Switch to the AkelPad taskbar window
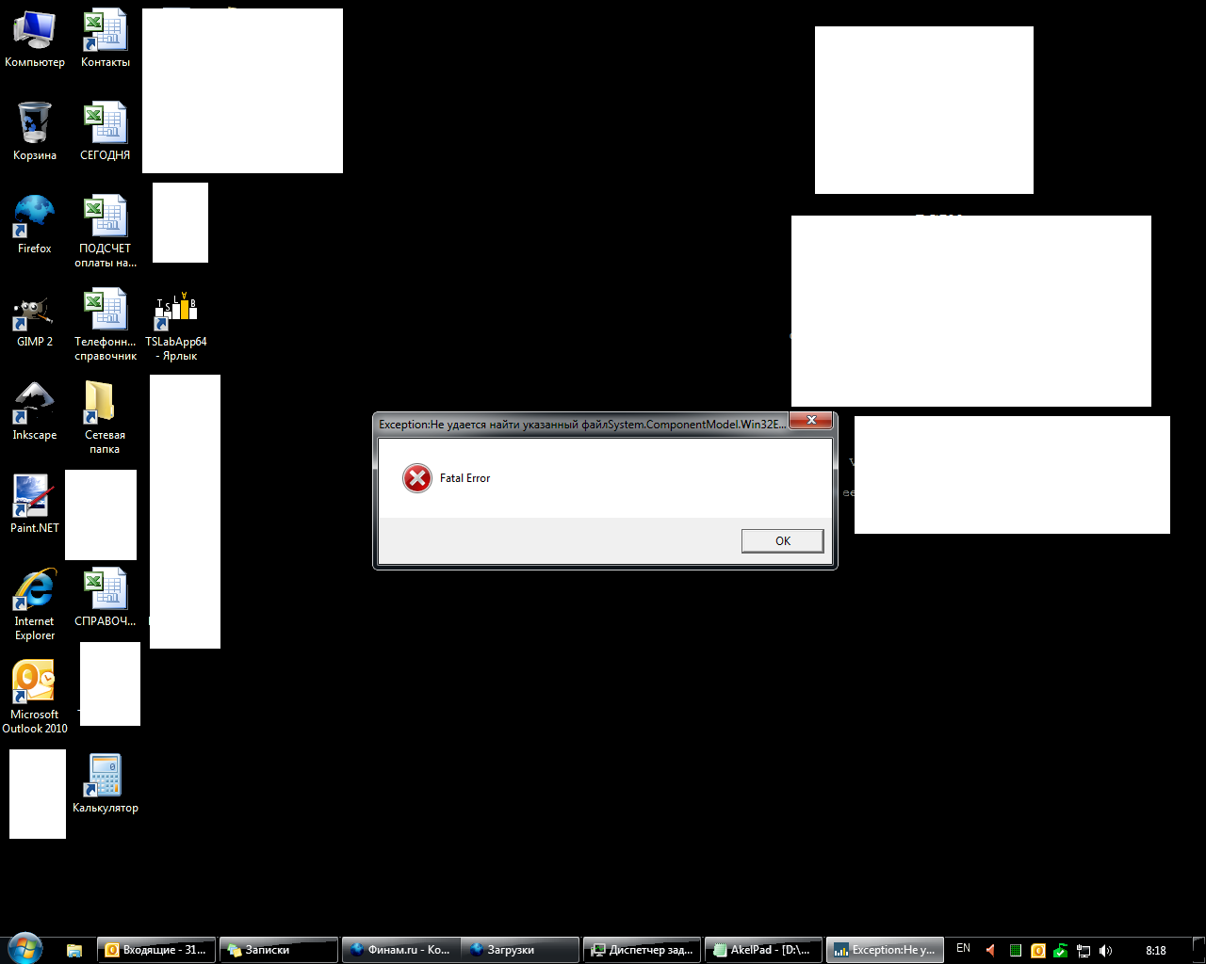 coord(764,950)
